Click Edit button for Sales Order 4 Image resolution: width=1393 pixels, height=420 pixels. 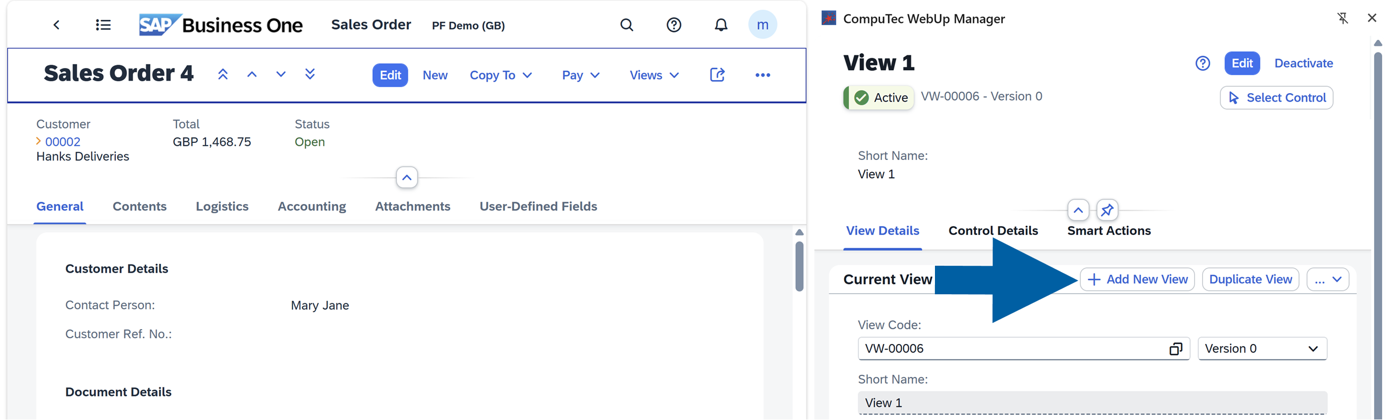click(x=390, y=75)
